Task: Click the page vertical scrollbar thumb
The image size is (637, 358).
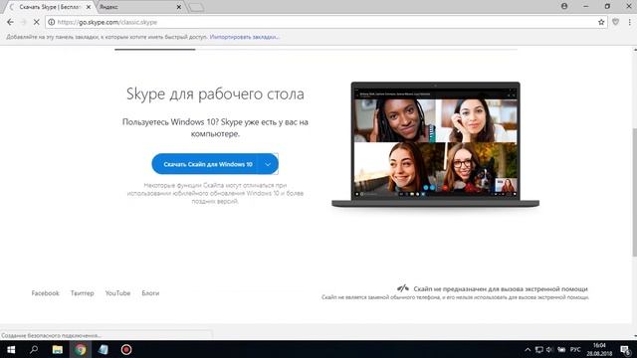Action: coord(635,192)
